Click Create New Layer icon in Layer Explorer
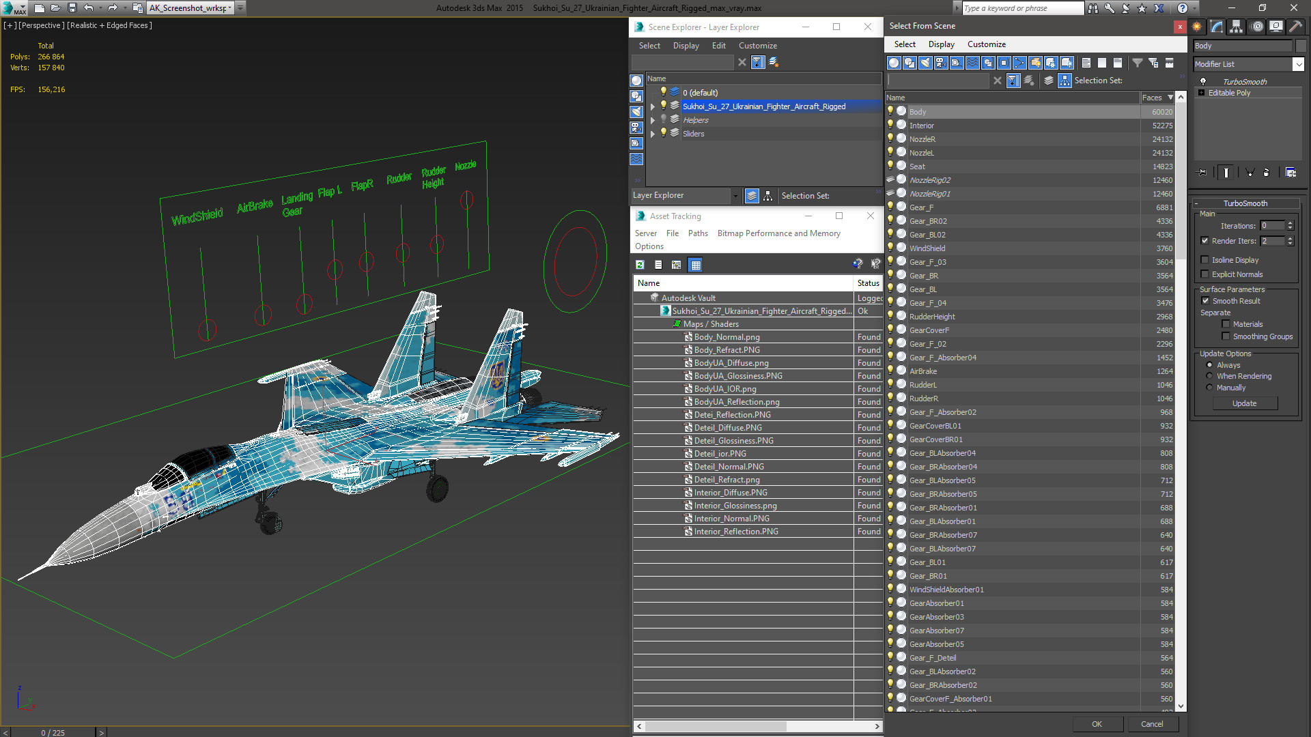This screenshot has height=737, width=1311. (x=774, y=62)
